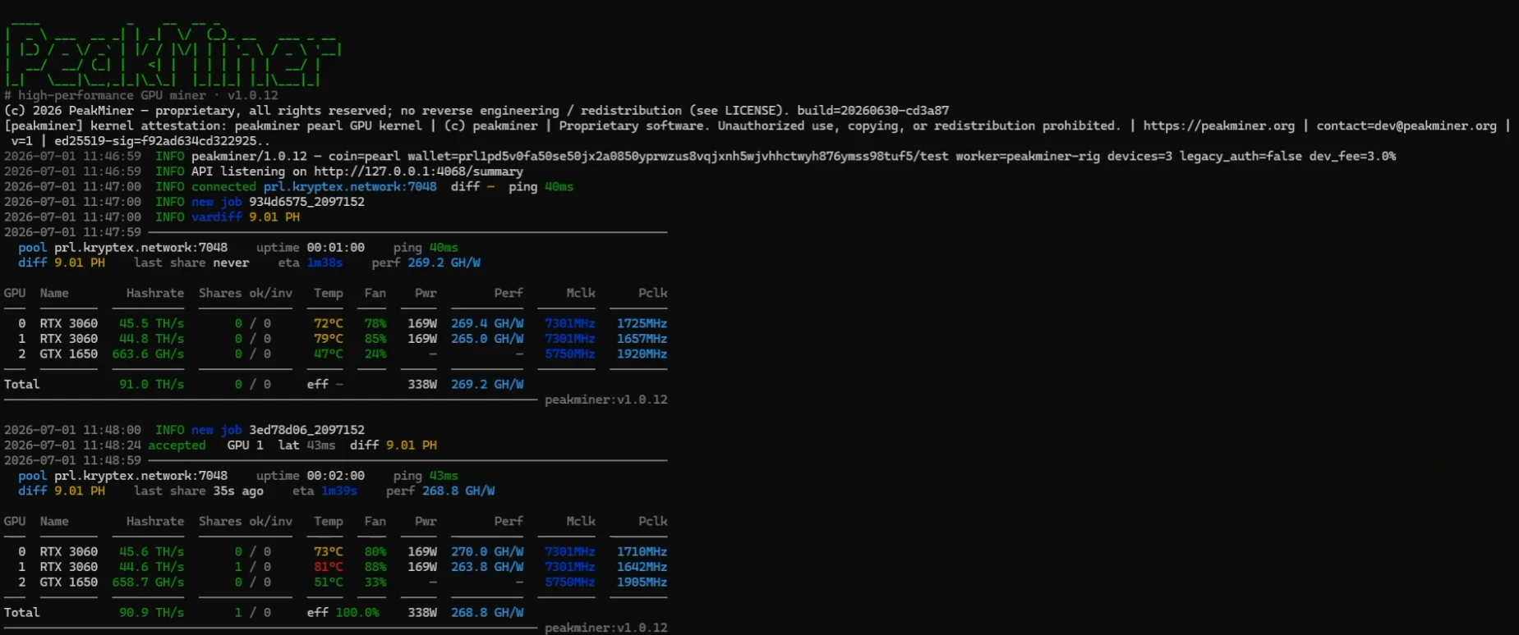Click the 1920MHz Pclk value
The height and width of the screenshot is (635, 1519).
[642, 354]
